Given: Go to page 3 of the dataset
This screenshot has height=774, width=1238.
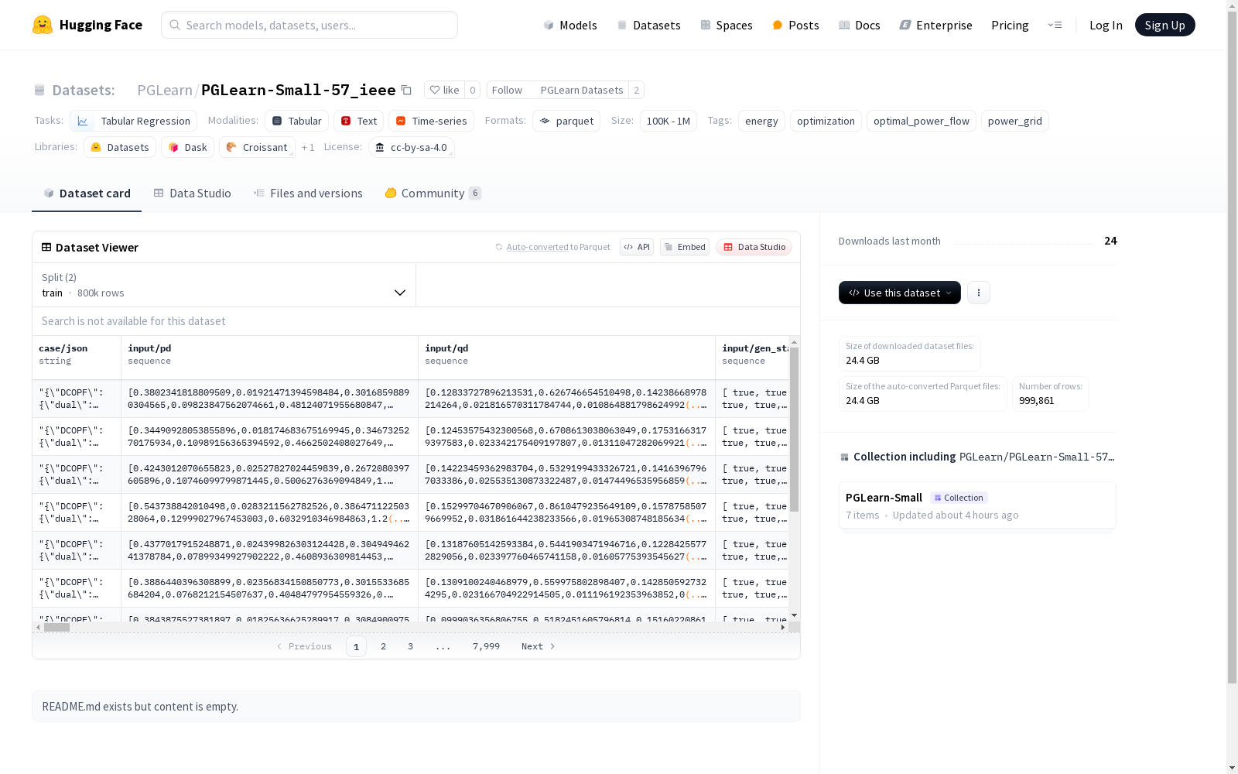Looking at the screenshot, I should point(410,646).
